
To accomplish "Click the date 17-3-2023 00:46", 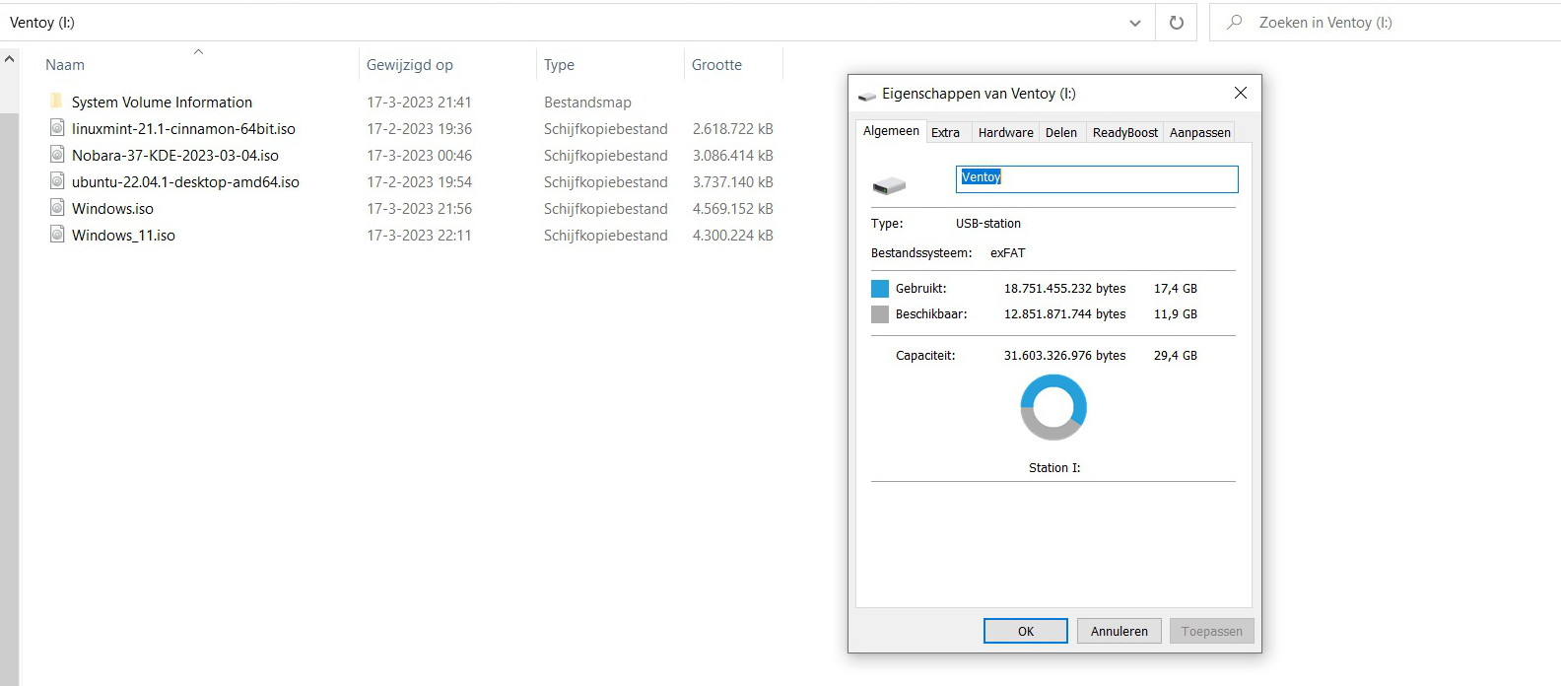I will 419,155.
